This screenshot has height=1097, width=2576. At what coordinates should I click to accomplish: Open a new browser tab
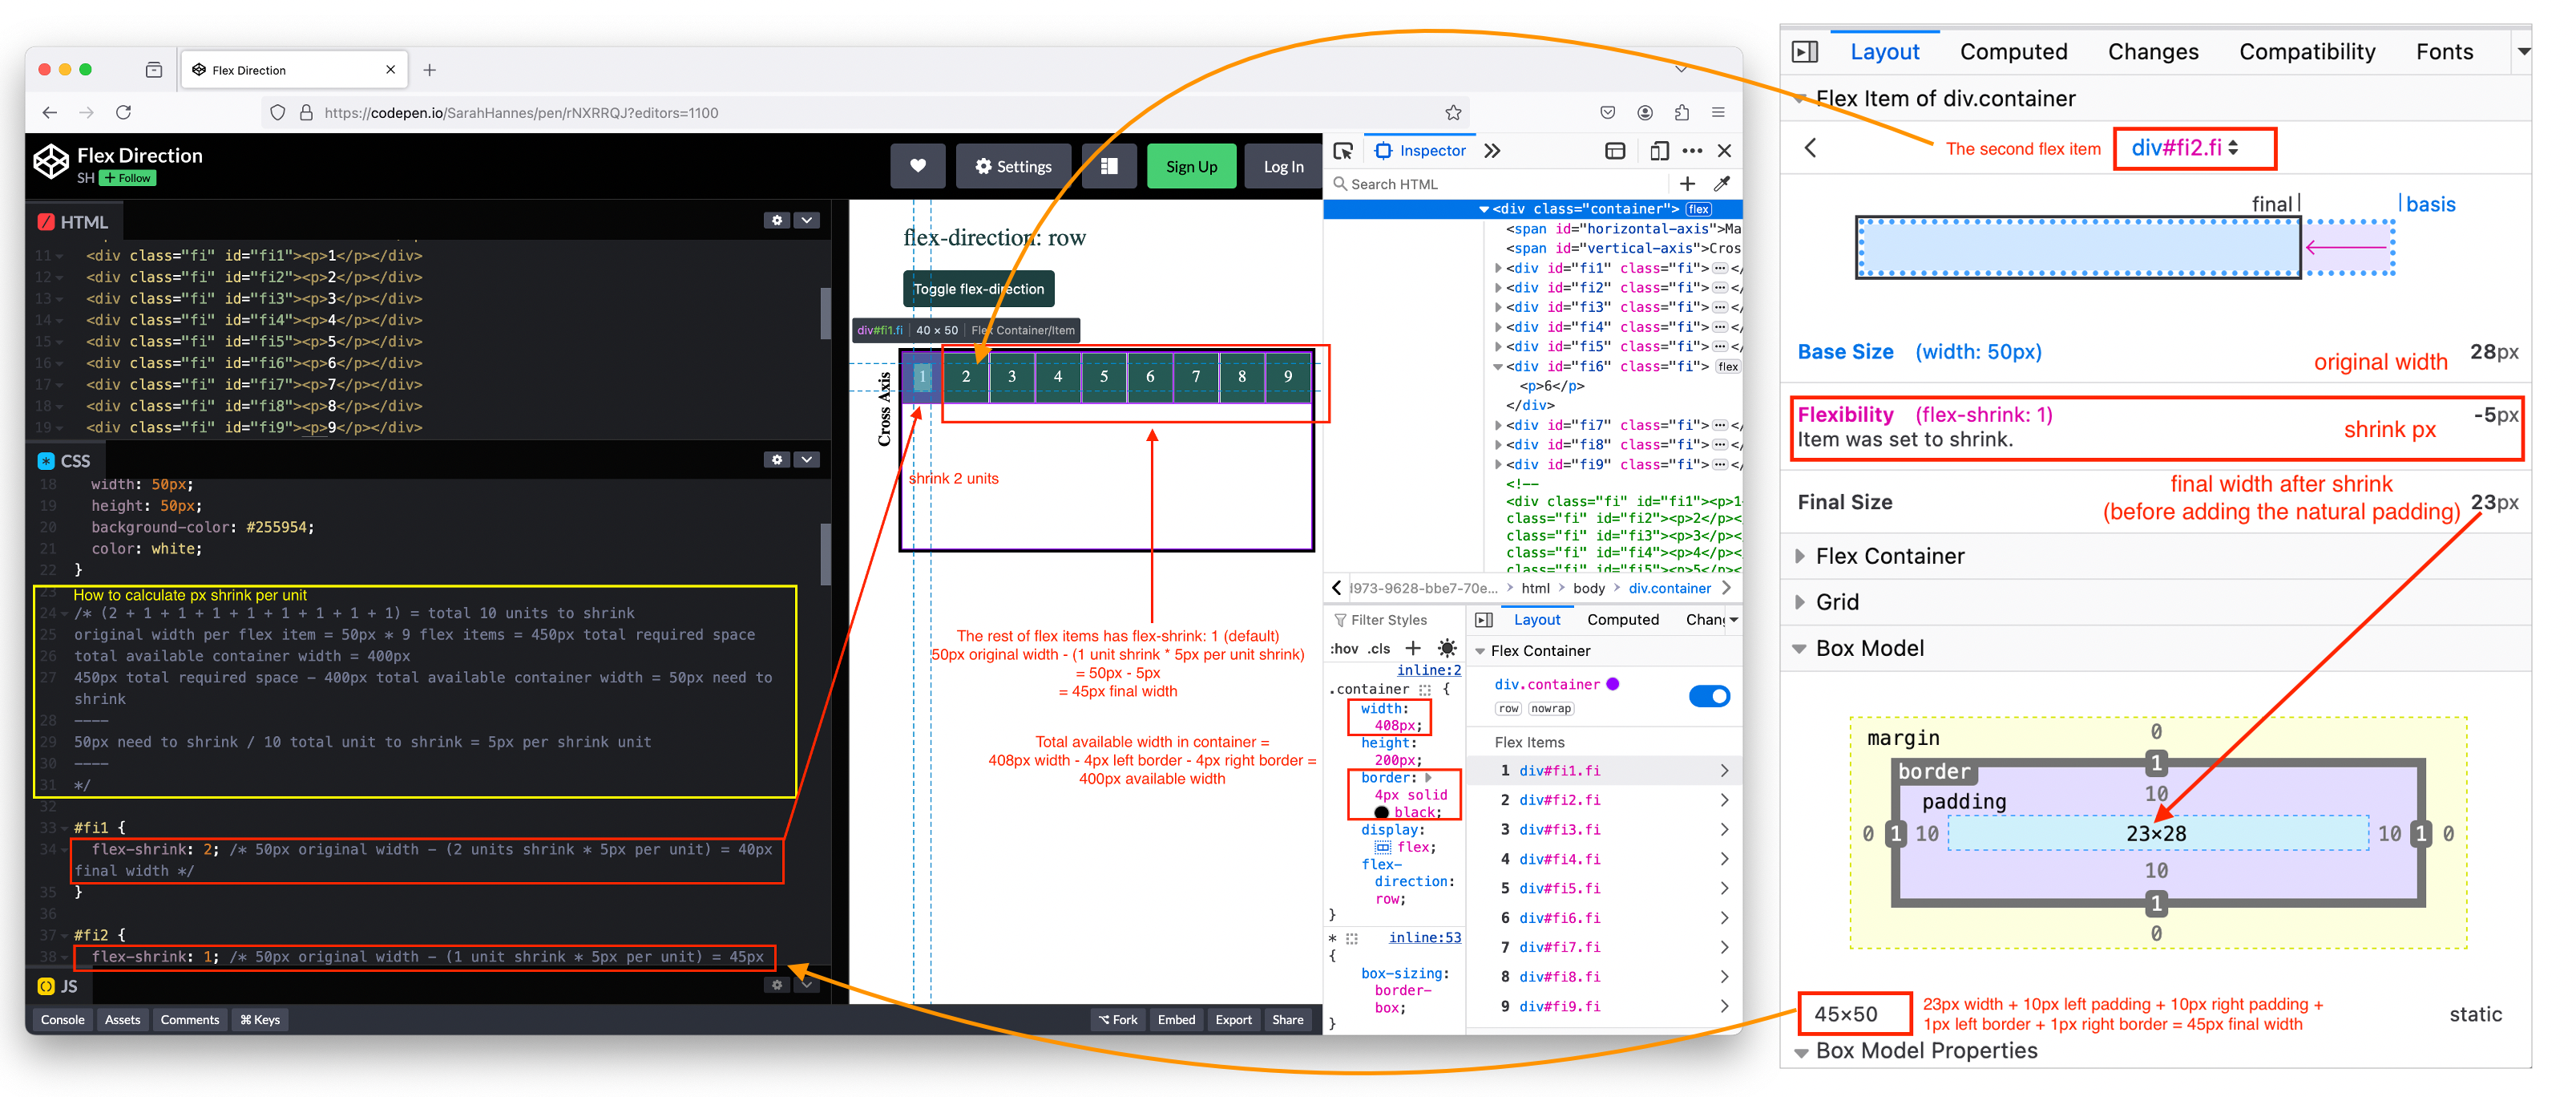coord(429,70)
